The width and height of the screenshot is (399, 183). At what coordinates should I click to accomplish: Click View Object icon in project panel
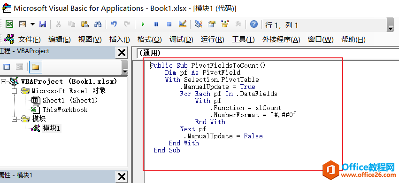click(x=20, y=67)
